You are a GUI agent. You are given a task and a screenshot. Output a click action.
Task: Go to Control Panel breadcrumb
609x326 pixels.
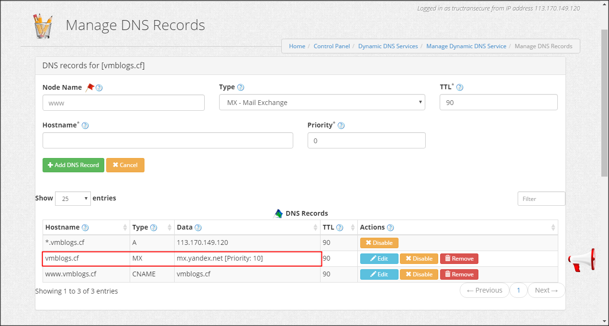coord(332,46)
